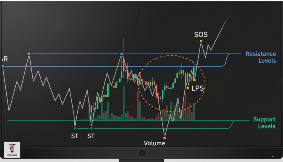This screenshot has height=162, width=283.
Task: Select the right green ST marker dot
Action: click(91, 128)
